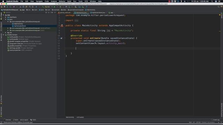223x125 pixels.
Task: Click the Cut scissors toolbar icon
Action: (20, 7)
